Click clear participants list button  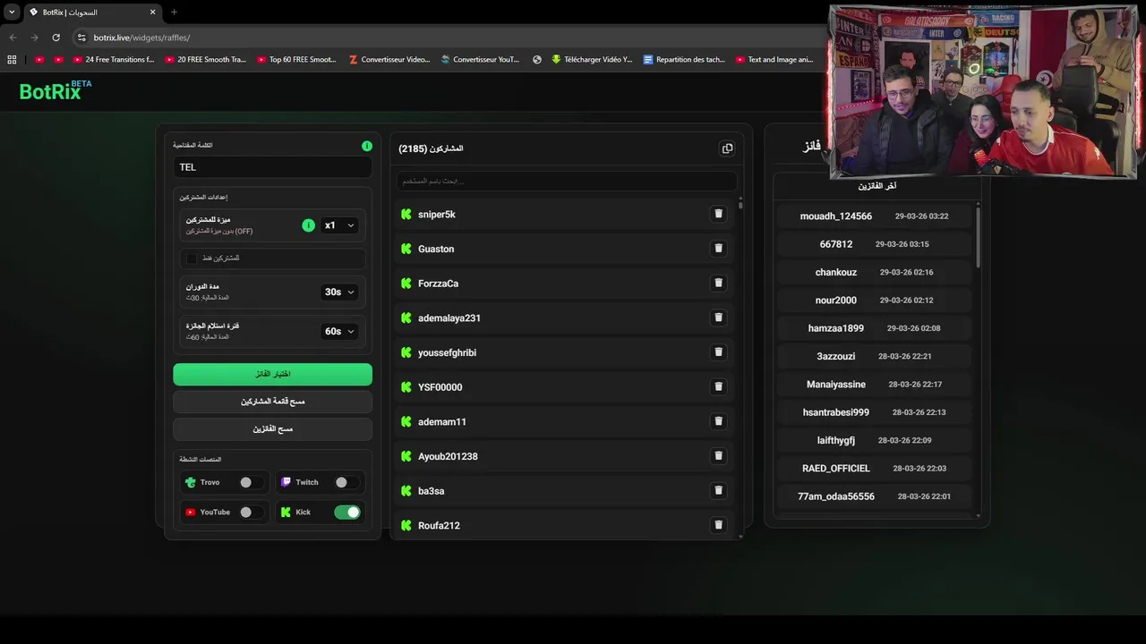click(272, 402)
